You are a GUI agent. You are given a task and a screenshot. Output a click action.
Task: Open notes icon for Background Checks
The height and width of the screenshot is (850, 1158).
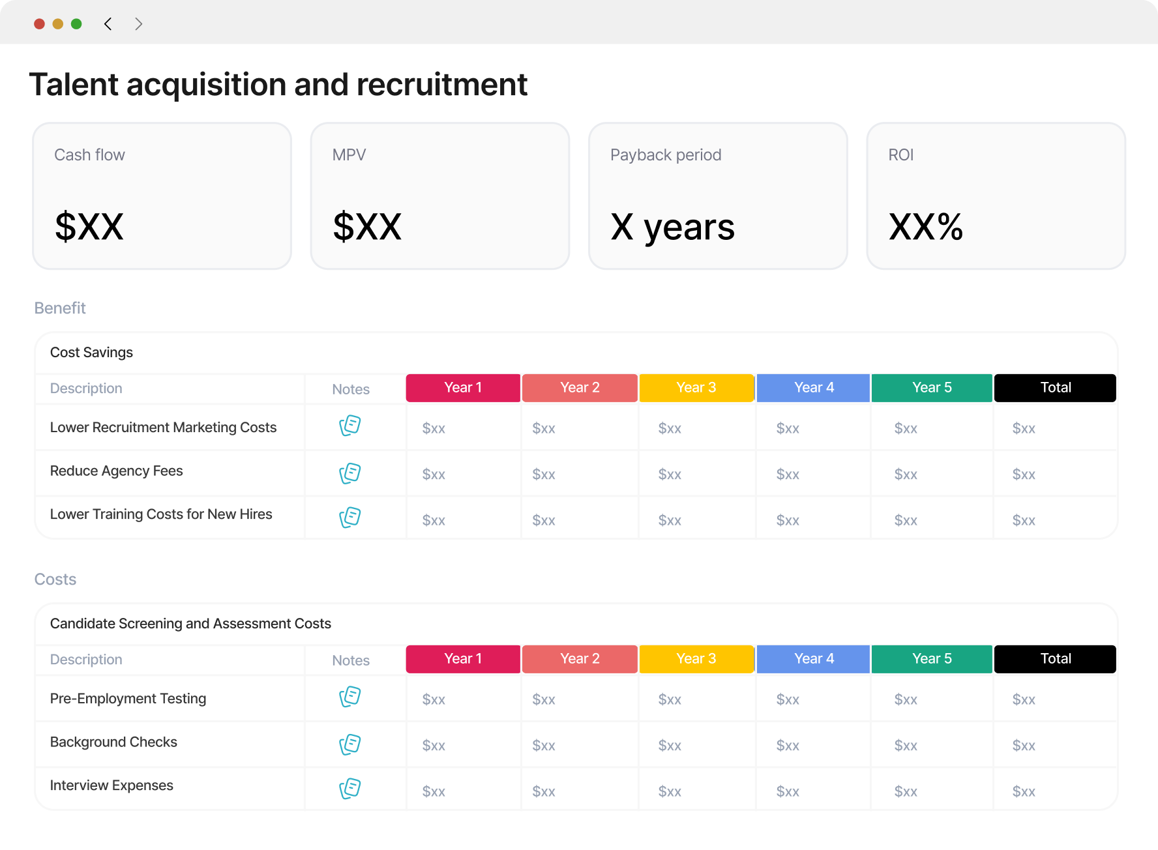click(x=350, y=744)
